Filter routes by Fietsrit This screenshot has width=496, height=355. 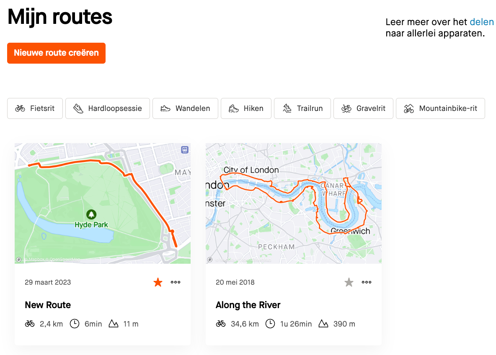click(35, 108)
